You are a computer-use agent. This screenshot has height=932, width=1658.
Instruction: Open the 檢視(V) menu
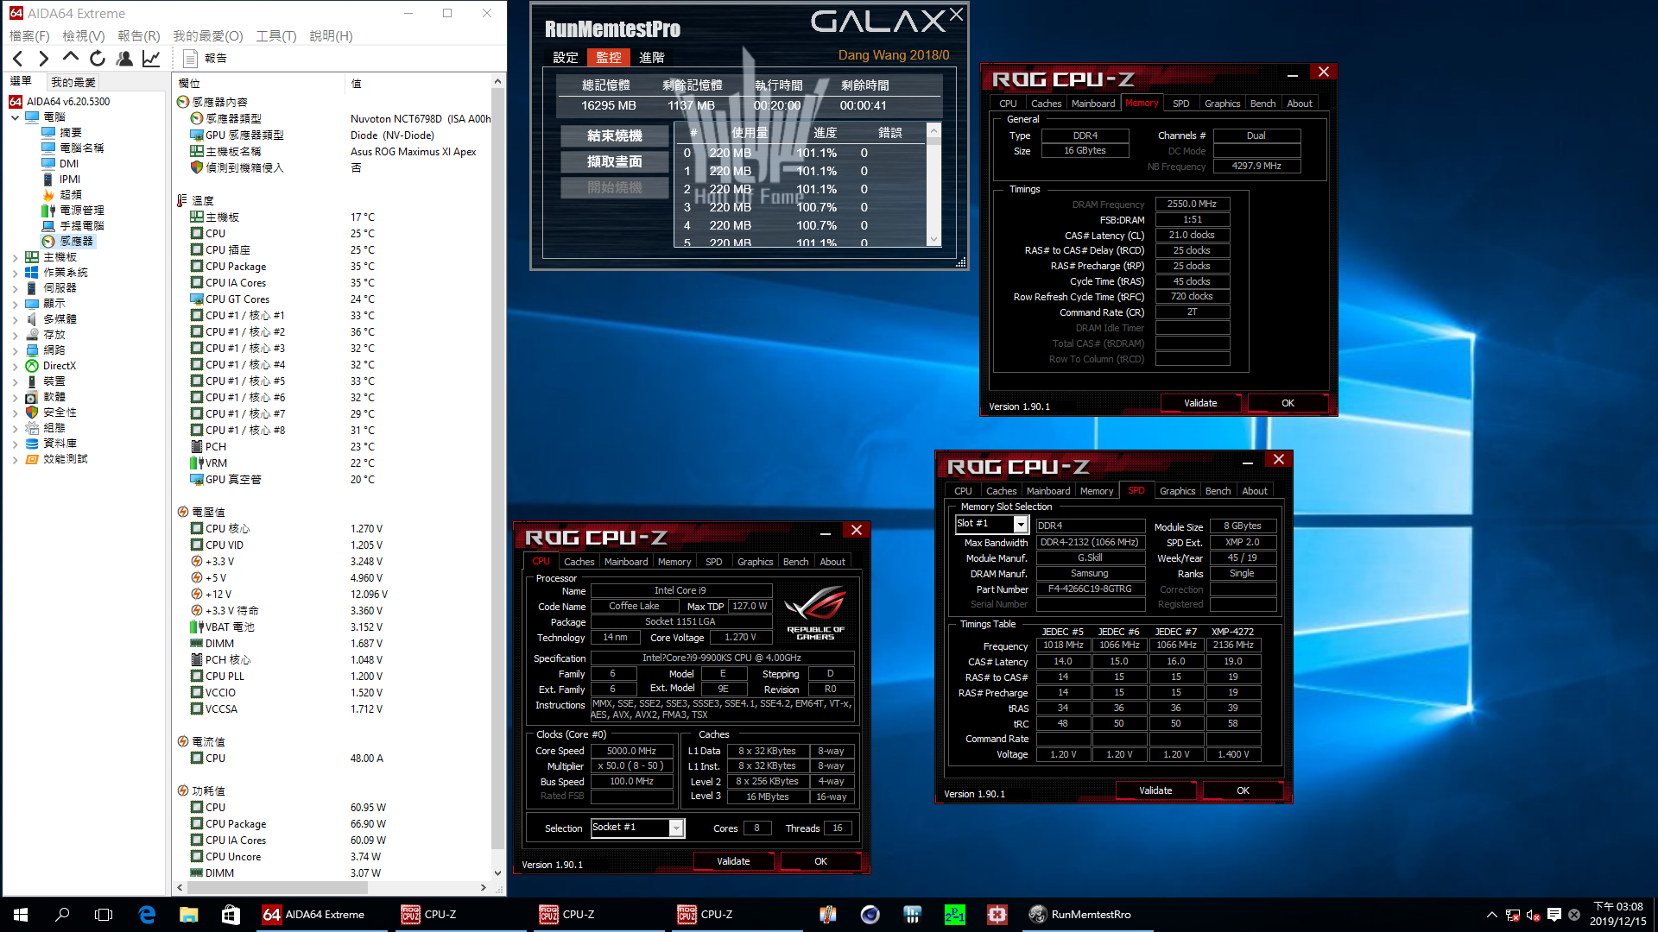(84, 36)
